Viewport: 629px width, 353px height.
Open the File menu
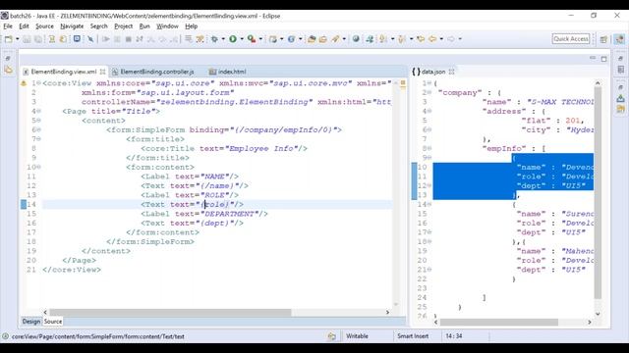8,26
